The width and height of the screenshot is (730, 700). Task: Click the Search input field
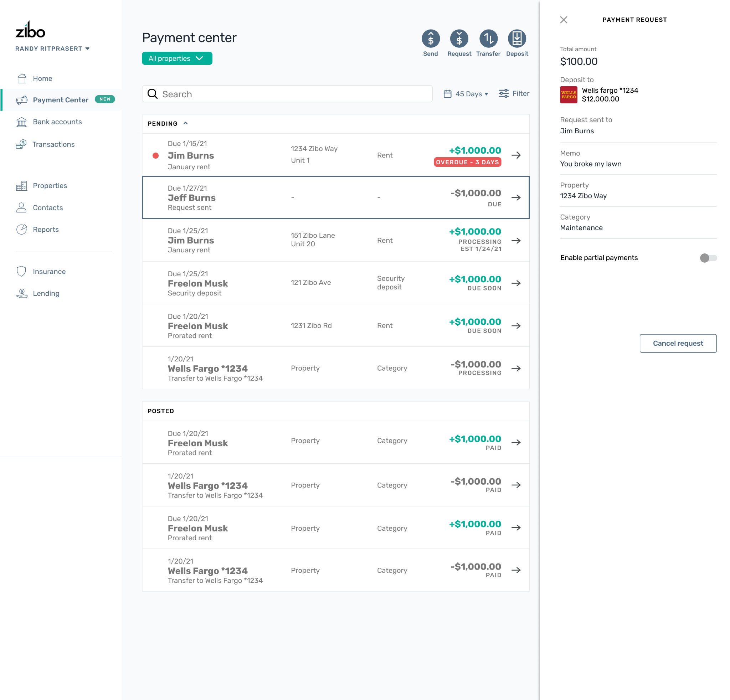[x=287, y=94]
